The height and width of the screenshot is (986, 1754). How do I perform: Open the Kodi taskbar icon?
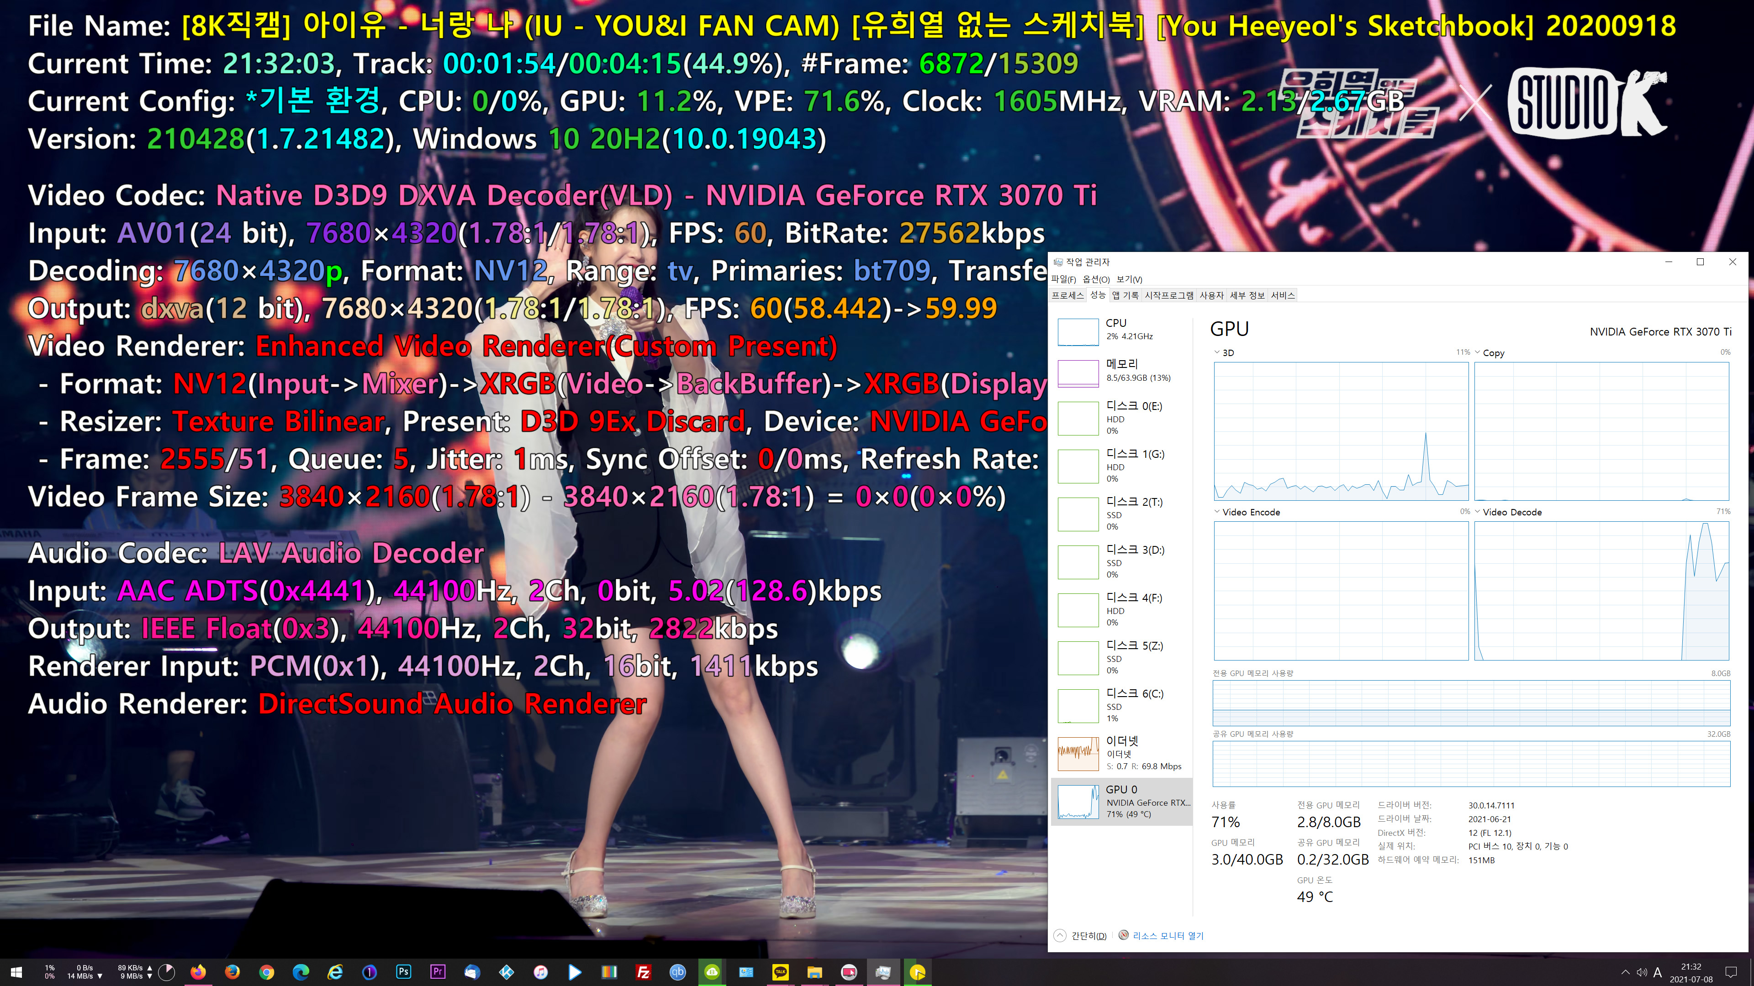click(x=507, y=972)
